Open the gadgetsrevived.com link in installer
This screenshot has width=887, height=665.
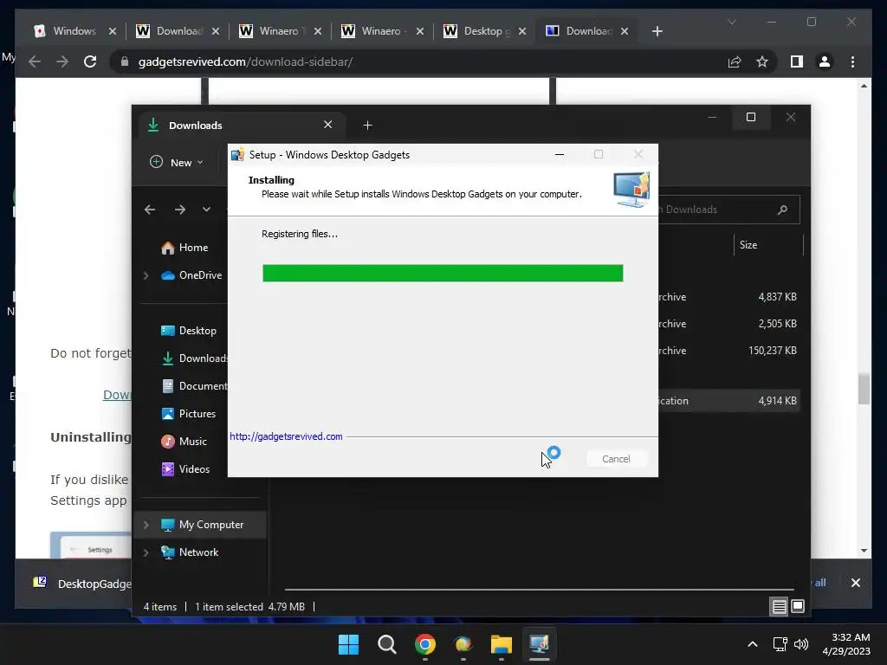tap(286, 436)
